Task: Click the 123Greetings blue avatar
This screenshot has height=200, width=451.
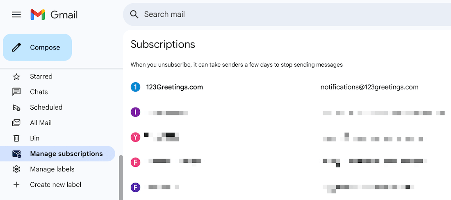Action: click(x=135, y=87)
